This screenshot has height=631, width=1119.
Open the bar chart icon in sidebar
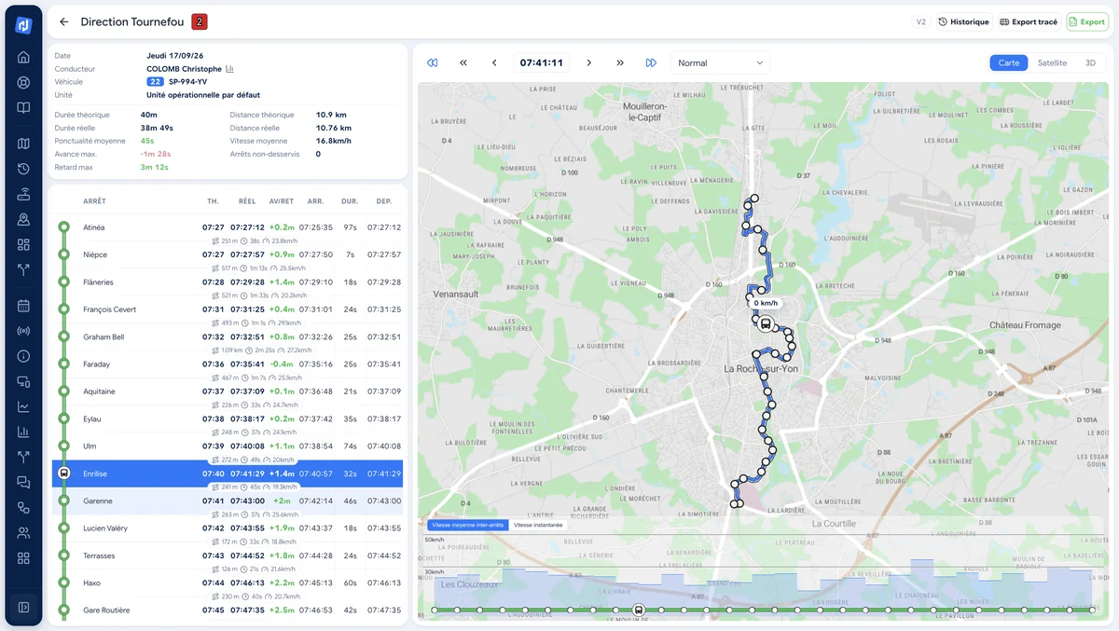[23, 432]
